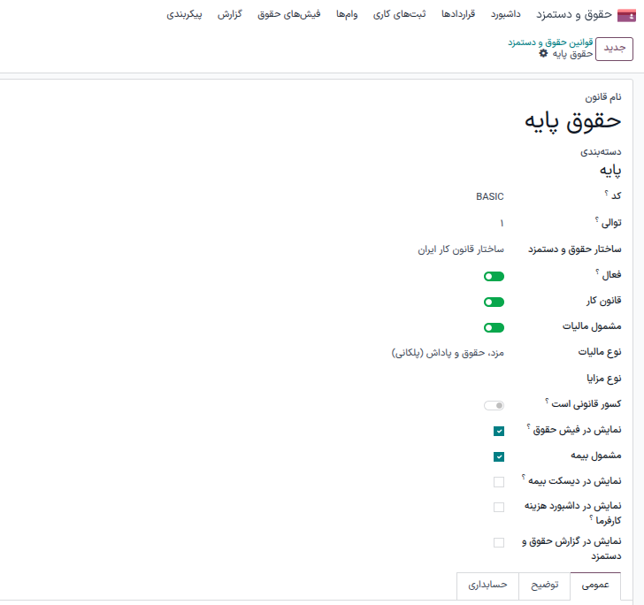Click the جدید button
The image size is (644, 605).
[x=614, y=50]
